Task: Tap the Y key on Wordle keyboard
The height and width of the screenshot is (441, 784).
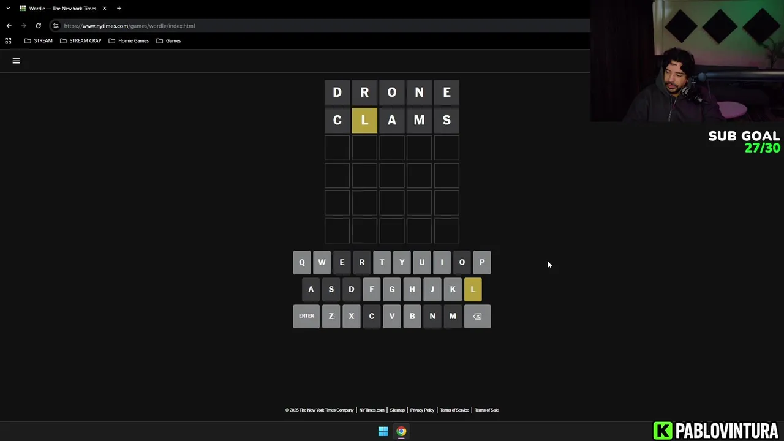Action: coord(402,262)
